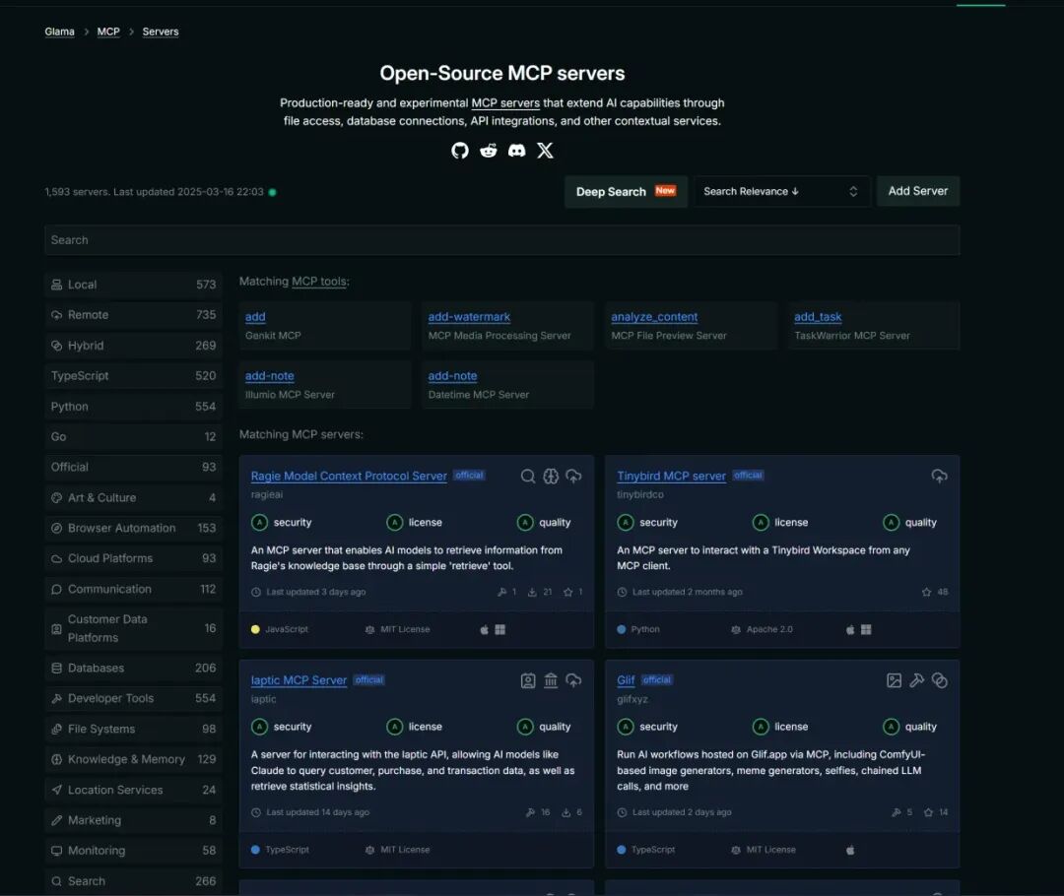Screen dimensions: 1064x896
Task: Filter by Art & Culture category
Action: (134, 498)
